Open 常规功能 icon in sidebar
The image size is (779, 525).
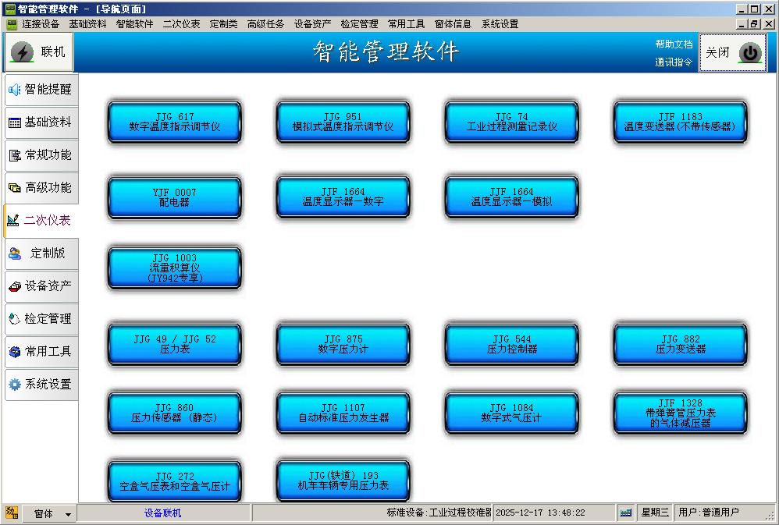tap(14, 155)
